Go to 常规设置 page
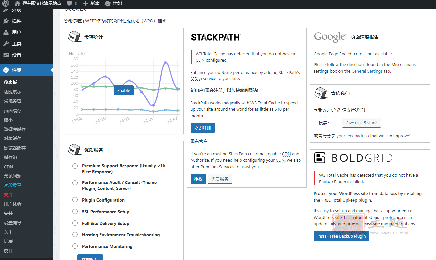 click(x=13, y=101)
